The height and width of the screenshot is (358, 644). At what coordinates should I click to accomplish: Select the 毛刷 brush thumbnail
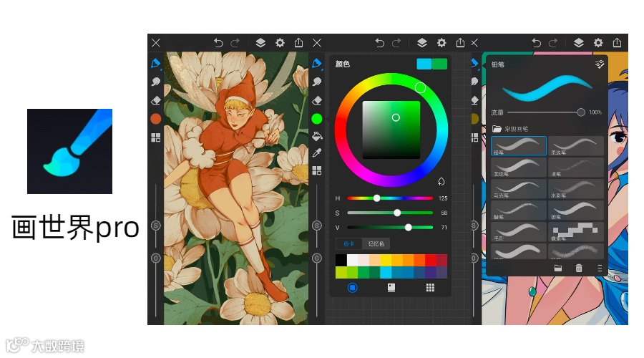click(519, 232)
